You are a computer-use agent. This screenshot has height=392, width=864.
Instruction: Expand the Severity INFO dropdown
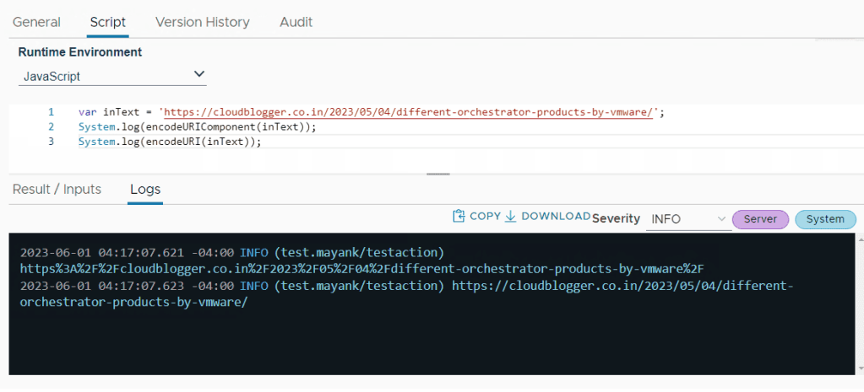(687, 219)
